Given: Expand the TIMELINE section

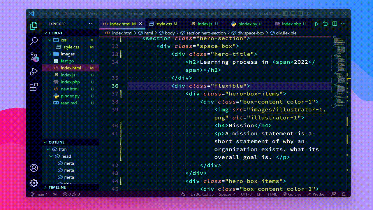Looking at the screenshot, I should click(71, 187).
